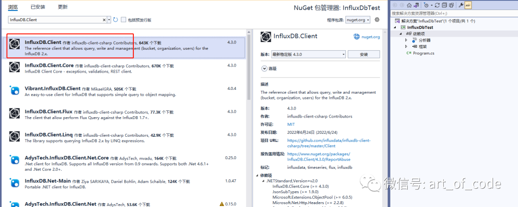Click the warning icon beside version 0.15.0
The height and width of the screenshot is (207, 518).
(x=221, y=204)
